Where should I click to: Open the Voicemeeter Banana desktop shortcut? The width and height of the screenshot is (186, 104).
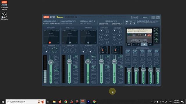4,5
